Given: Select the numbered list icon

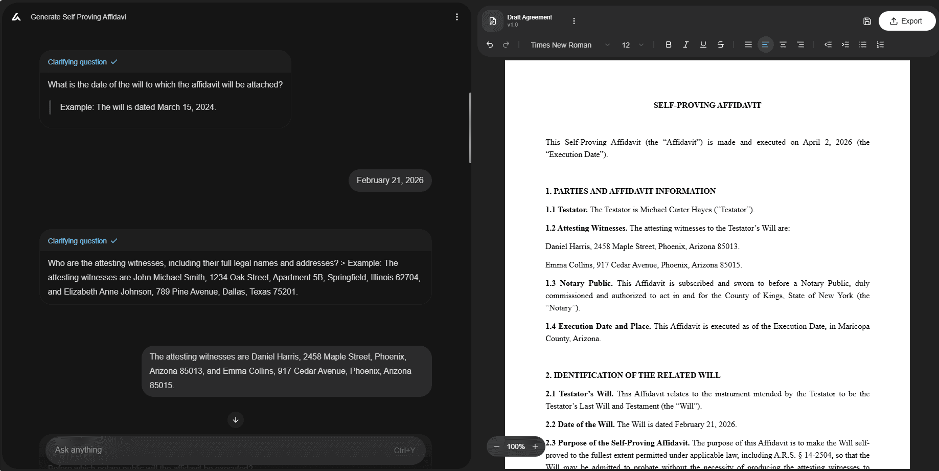Looking at the screenshot, I should click(x=880, y=44).
